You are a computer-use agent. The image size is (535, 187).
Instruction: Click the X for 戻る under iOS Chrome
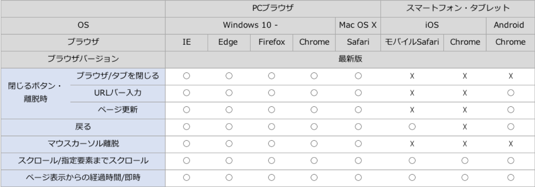click(x=465, y=127)
